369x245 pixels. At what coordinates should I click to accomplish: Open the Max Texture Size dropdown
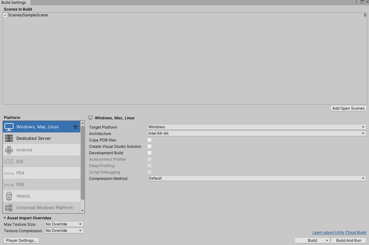[x=64, y=224]
